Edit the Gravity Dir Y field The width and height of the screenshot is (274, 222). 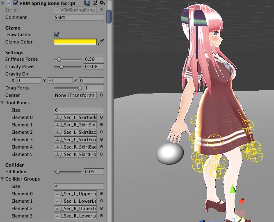pyautogui.click(x=60, y=80)
